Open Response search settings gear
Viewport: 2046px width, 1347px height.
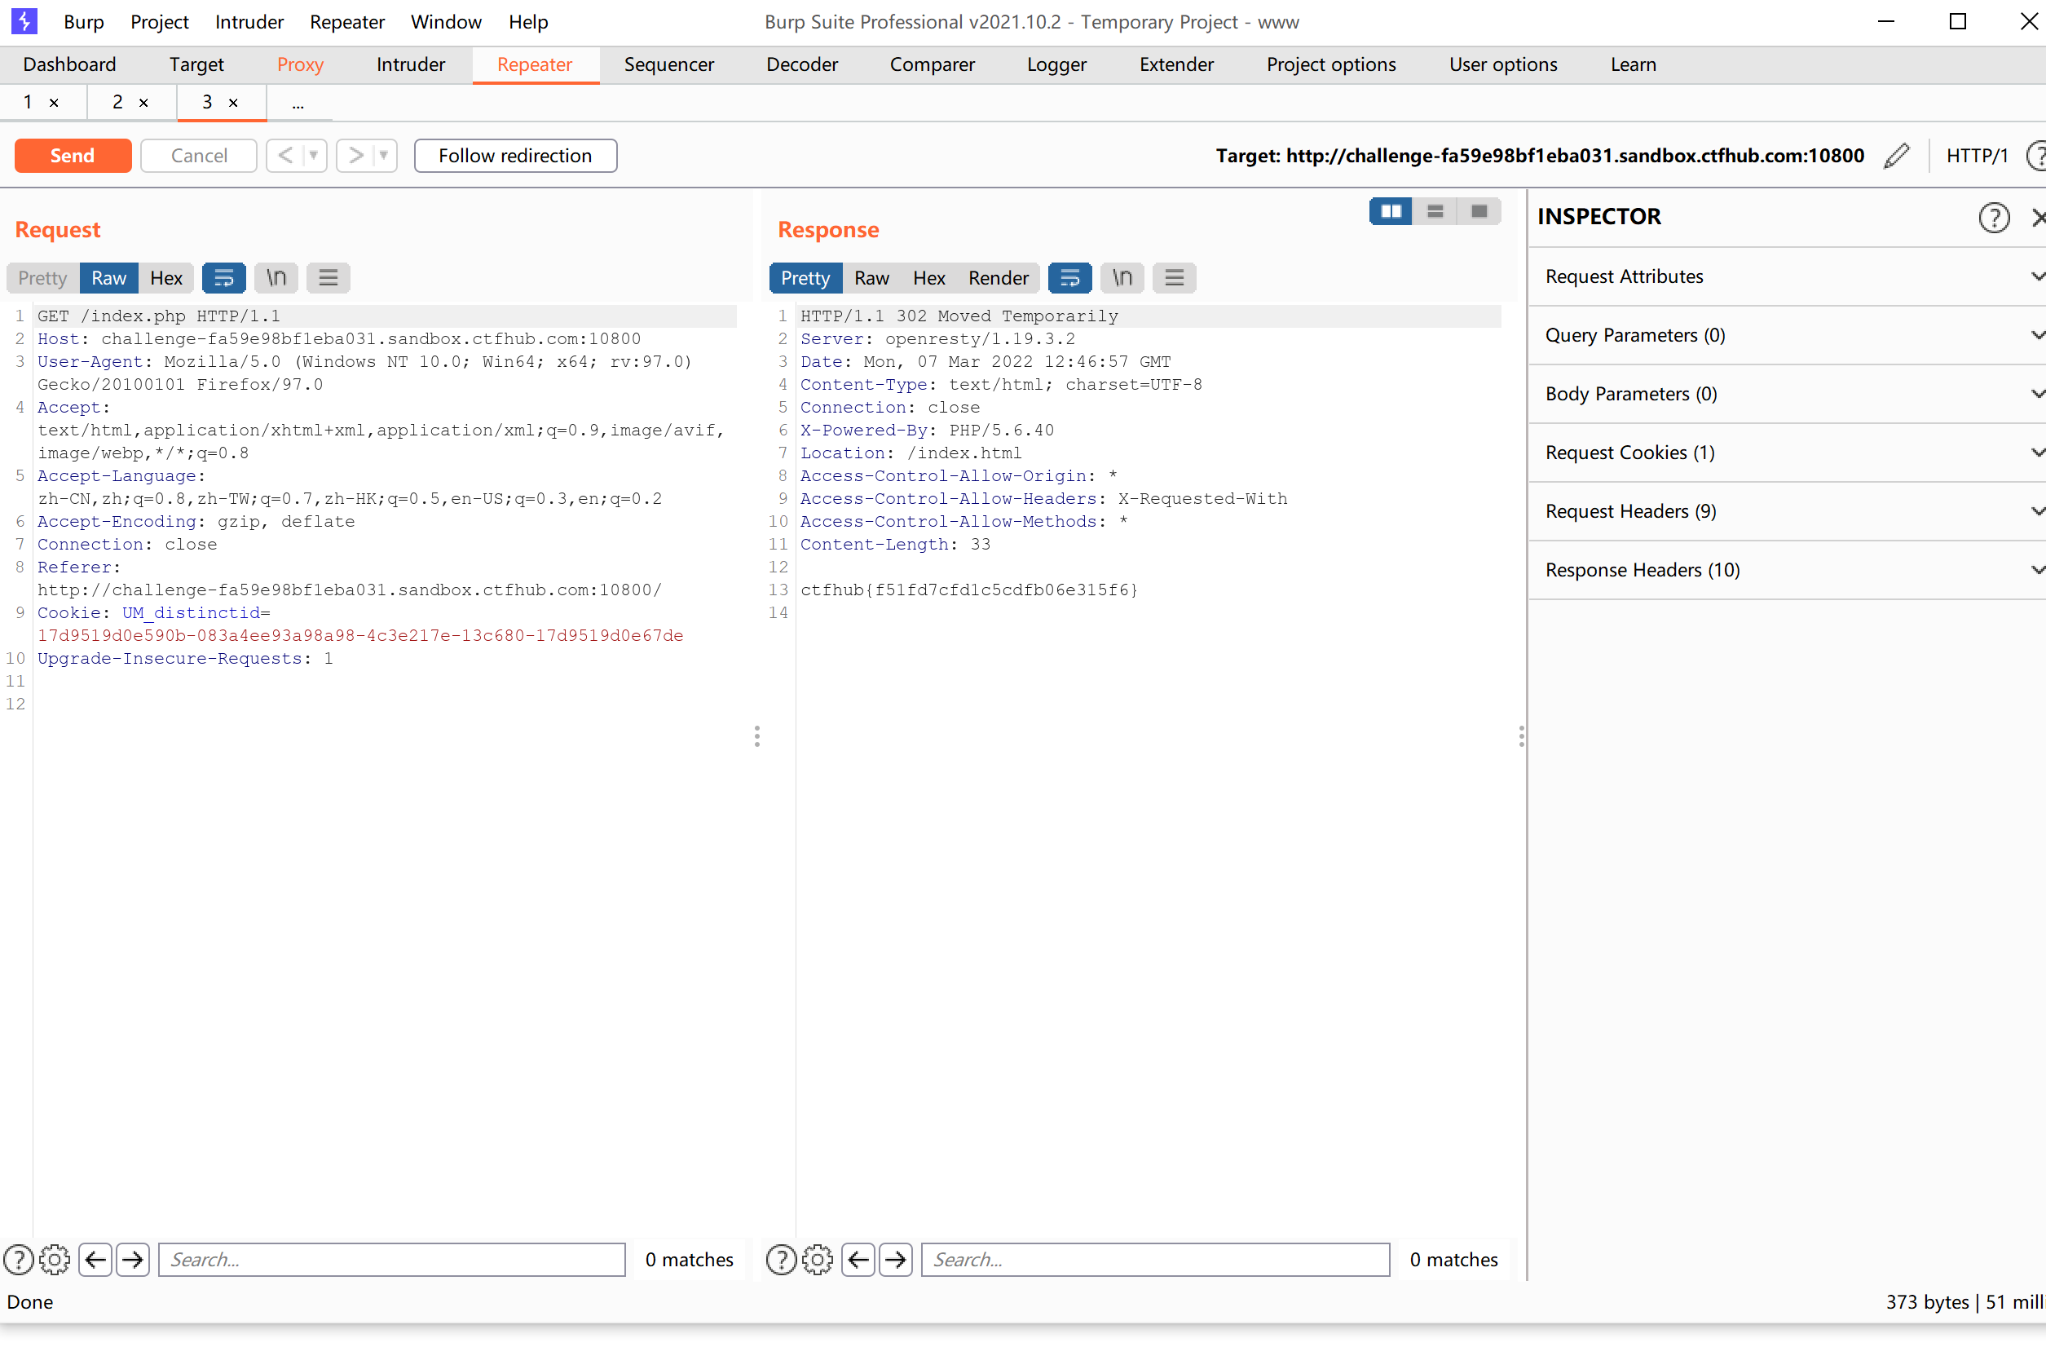(x=818, y=1260)
